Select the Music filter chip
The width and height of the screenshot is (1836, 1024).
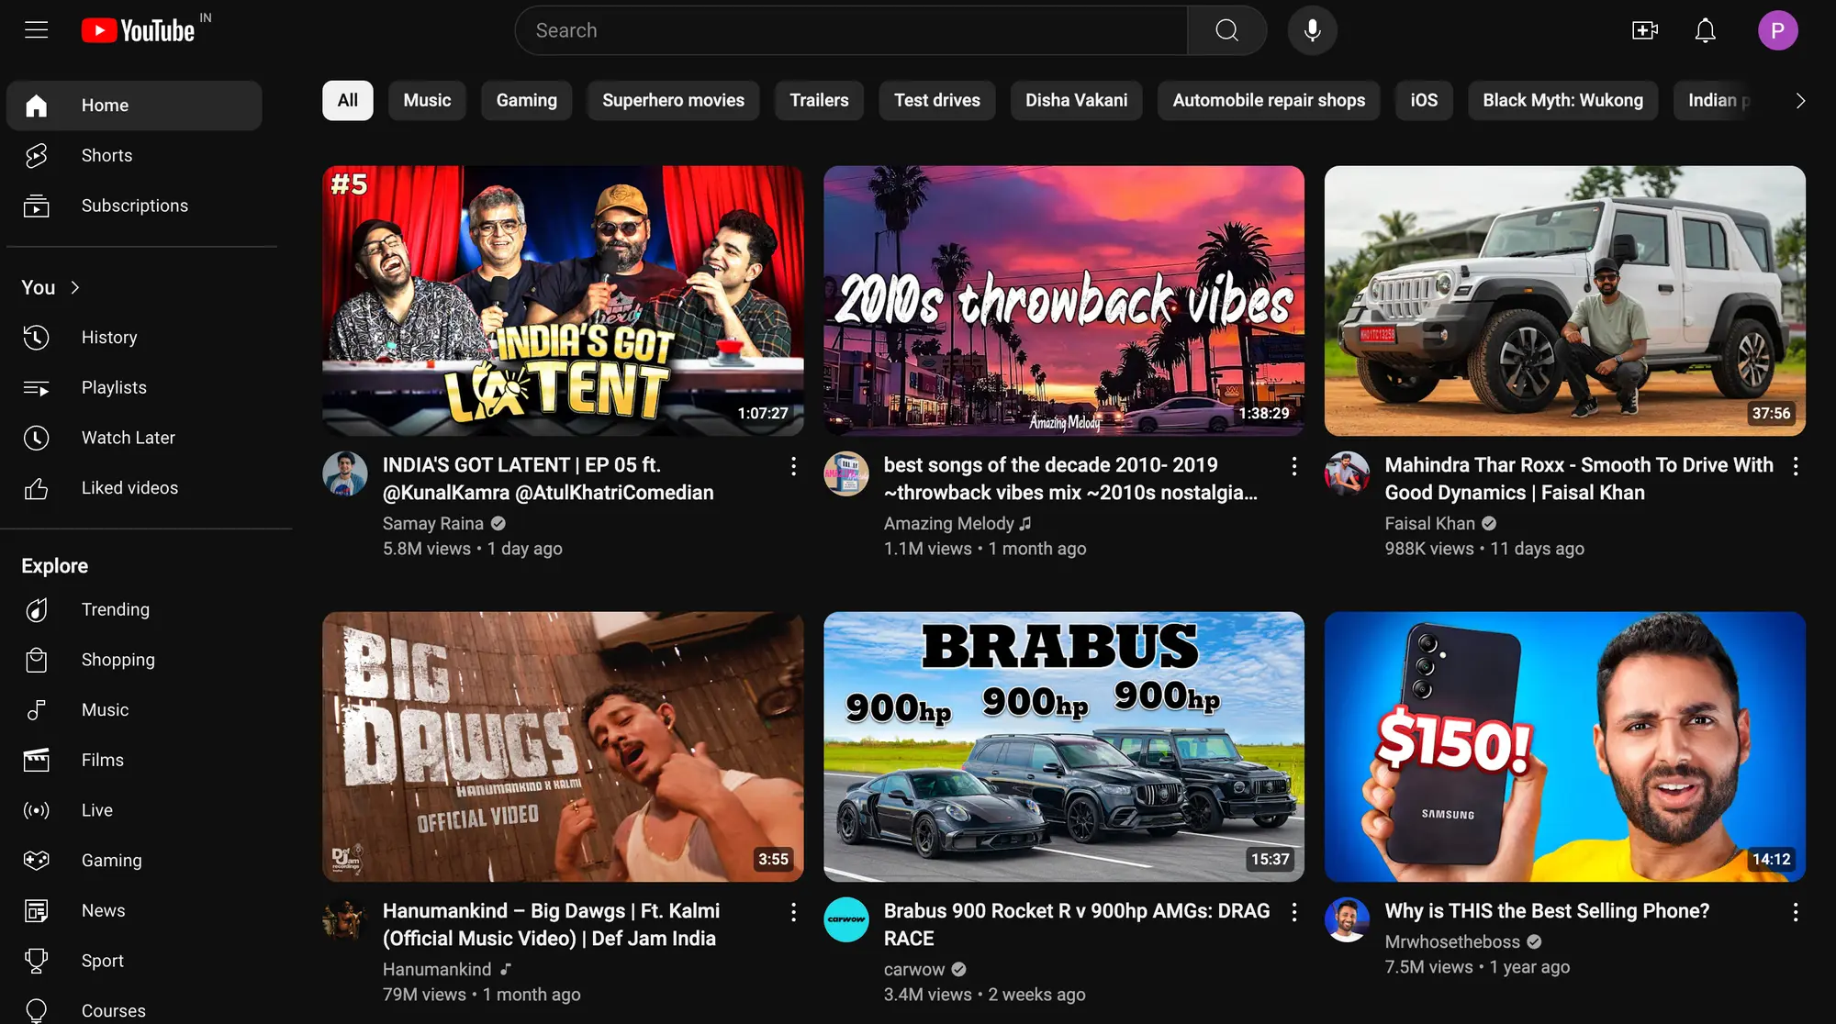pos(427,100)
